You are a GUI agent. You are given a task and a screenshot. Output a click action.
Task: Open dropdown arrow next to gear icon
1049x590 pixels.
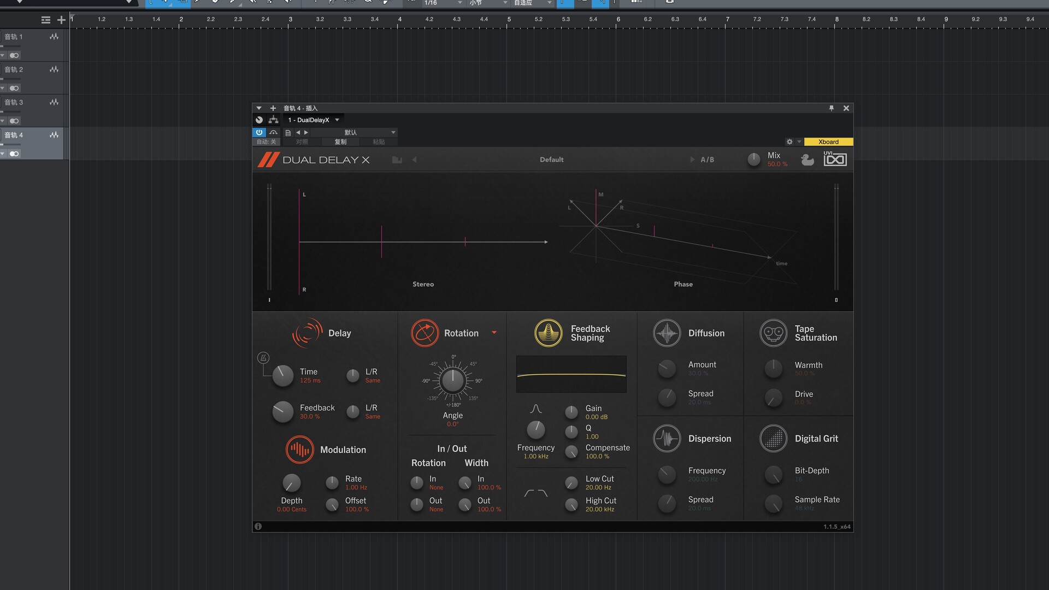[x=799, y=142]
